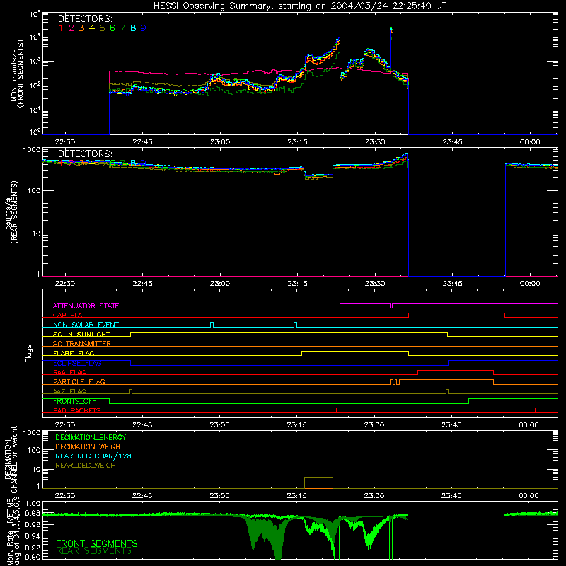566x566 pixels.
Task: Click dark green detector number 7 in front segments legend
Action: click(122, 28)
